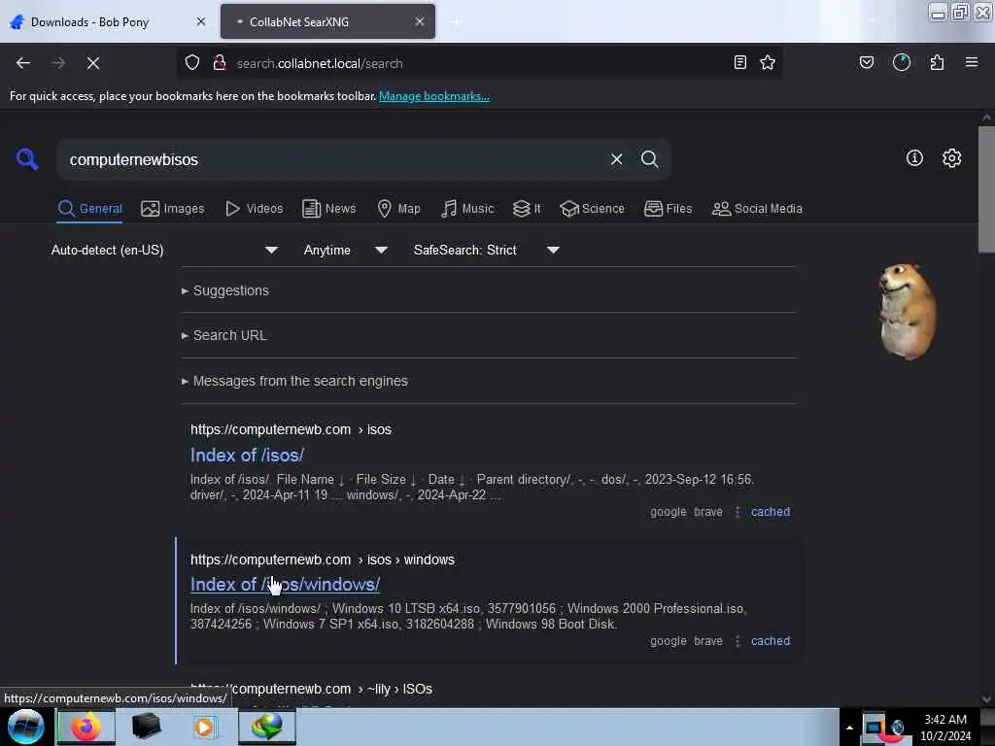Switch to the Music search tab

467,209
